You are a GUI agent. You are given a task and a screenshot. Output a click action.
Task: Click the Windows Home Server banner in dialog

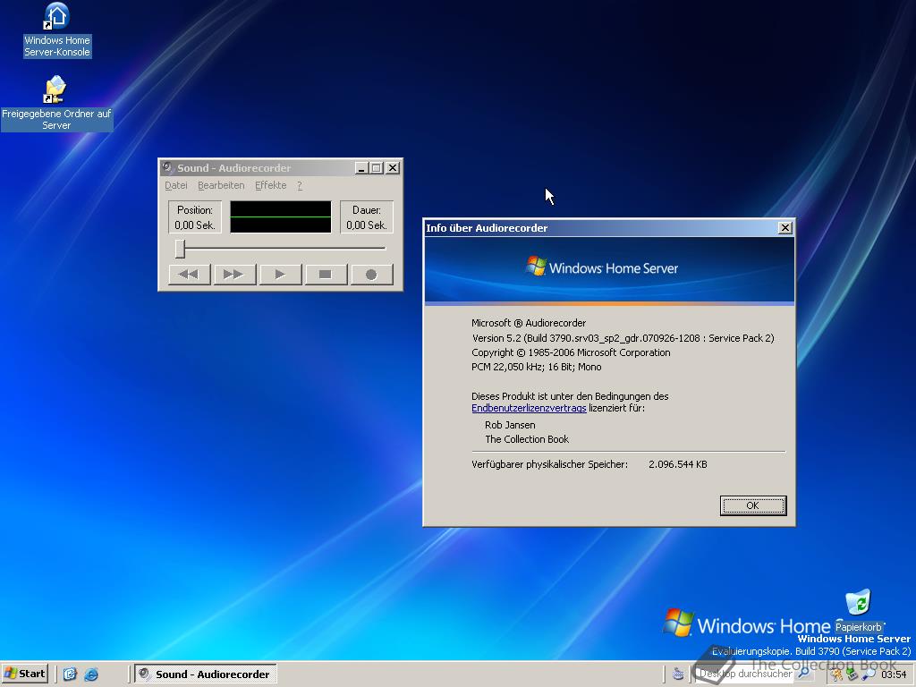pos(609,270)
